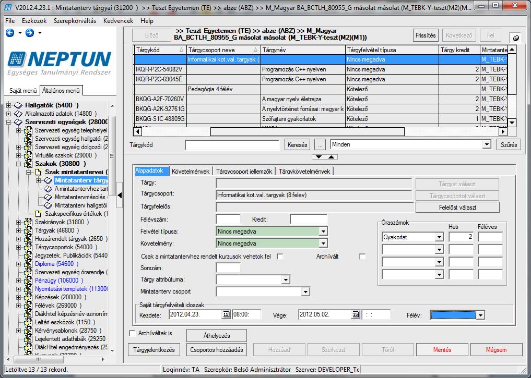Click the Virtuális szakok (29000) node icon
531x378 pixels.
(x=29, y=155)
